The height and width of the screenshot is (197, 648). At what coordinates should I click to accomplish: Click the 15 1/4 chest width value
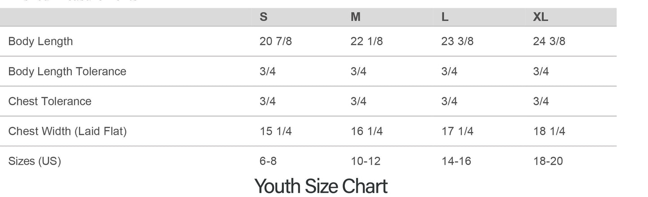(x=275, y=131)
